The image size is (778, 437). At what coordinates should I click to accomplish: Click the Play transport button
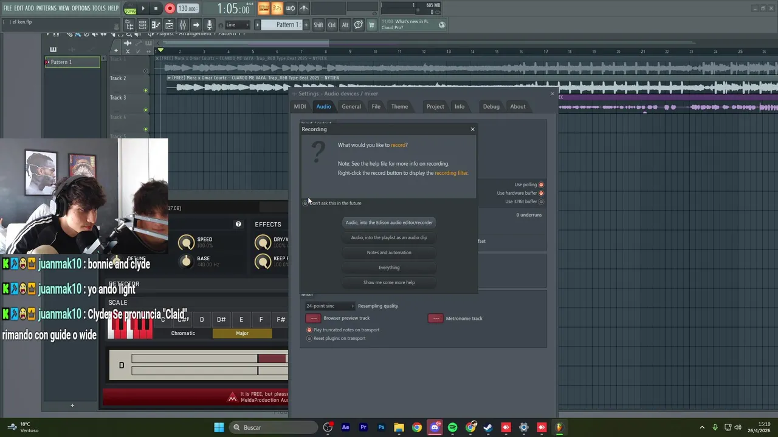click(x=143, y=8)
